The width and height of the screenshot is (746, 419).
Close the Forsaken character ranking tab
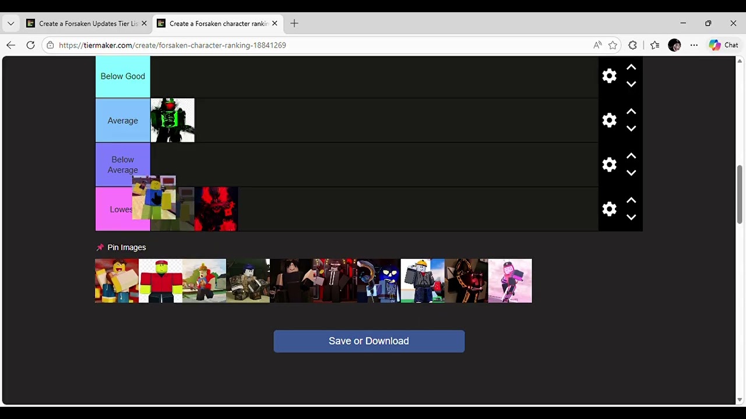[x=275, y=24]
